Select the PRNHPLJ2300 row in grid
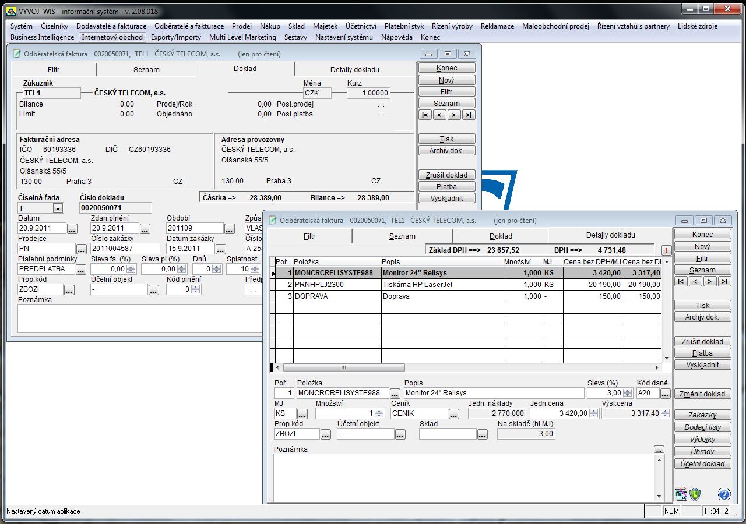 [x=467, y=285]
